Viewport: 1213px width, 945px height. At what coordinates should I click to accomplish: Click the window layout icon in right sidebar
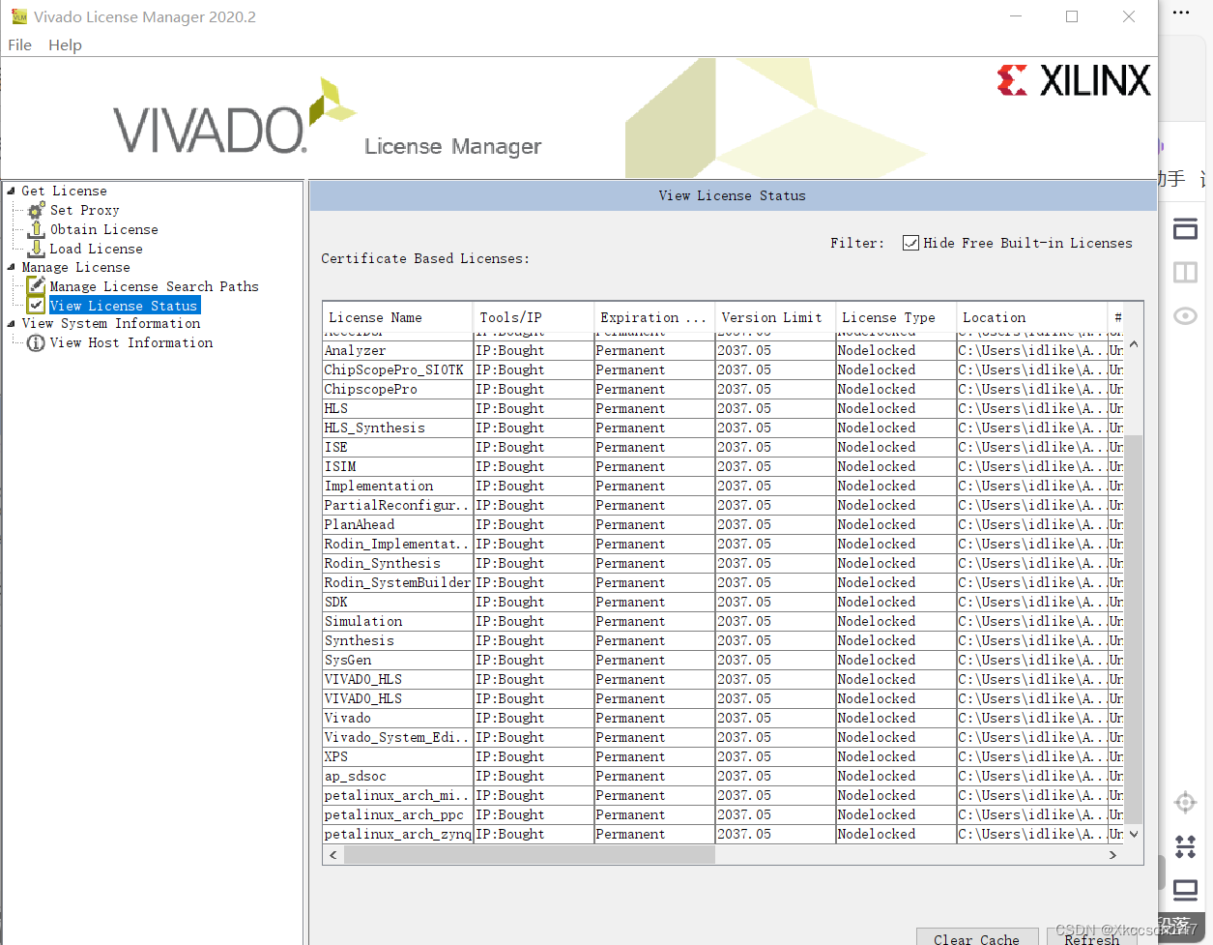(1185, 229)
